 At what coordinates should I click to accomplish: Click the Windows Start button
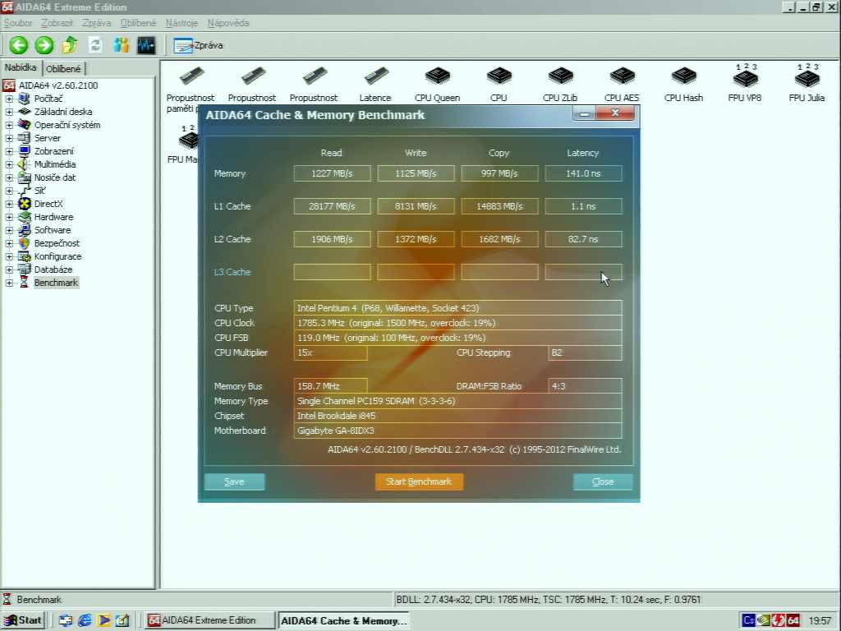coord(23,620)
